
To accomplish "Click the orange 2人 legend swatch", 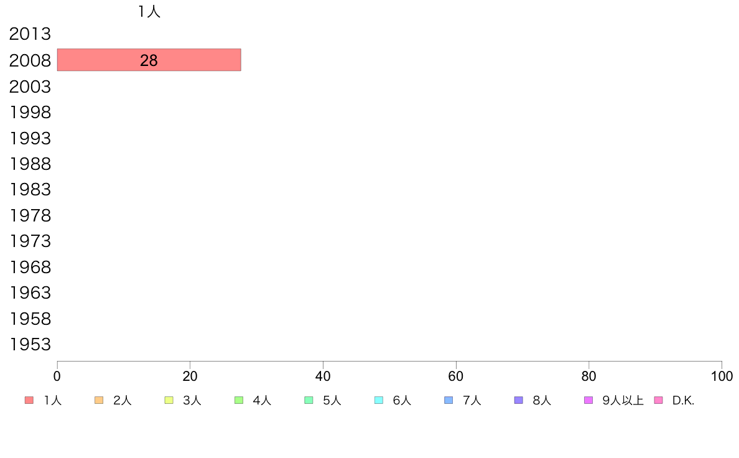I will pos(99,400).
